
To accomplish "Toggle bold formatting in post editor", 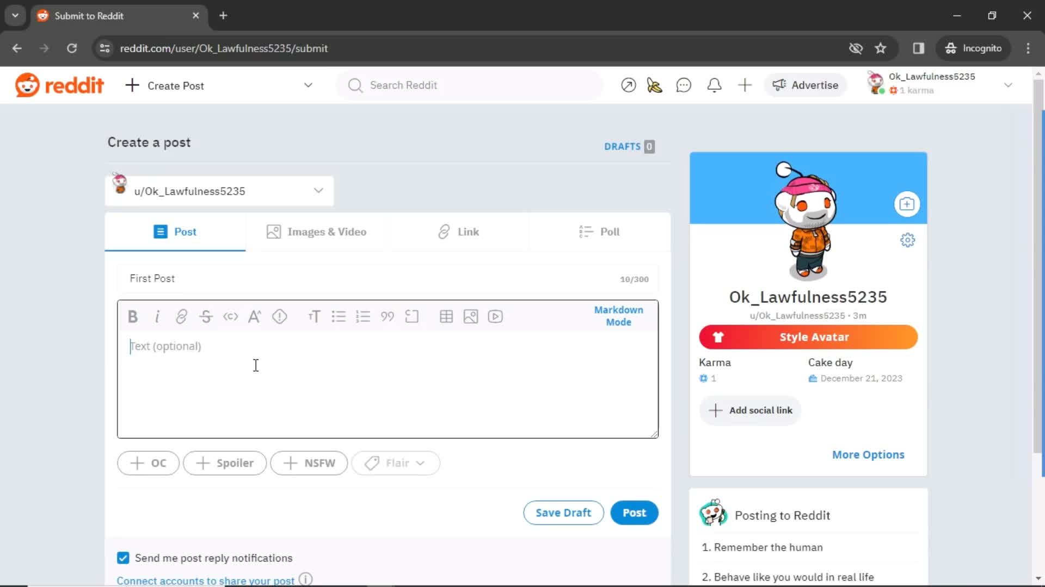I will [x=132, y=316].
